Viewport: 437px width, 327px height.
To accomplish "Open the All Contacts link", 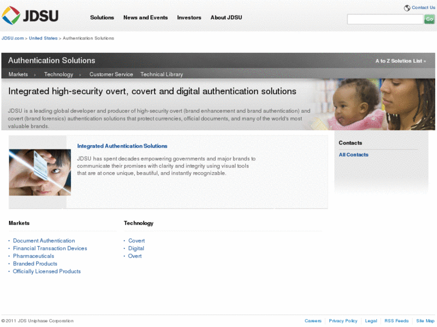I will [x=353, y=155].
